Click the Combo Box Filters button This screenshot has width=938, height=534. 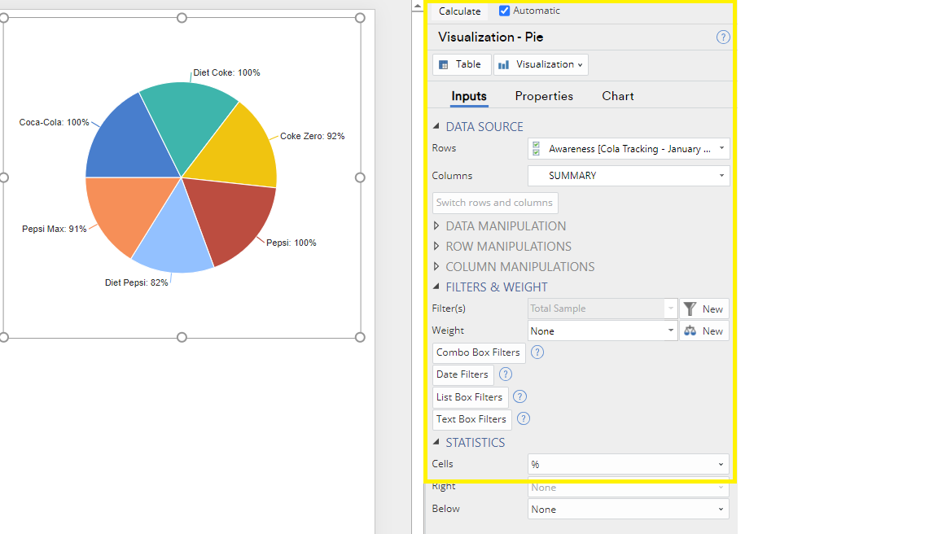click(x=478, y=352)
